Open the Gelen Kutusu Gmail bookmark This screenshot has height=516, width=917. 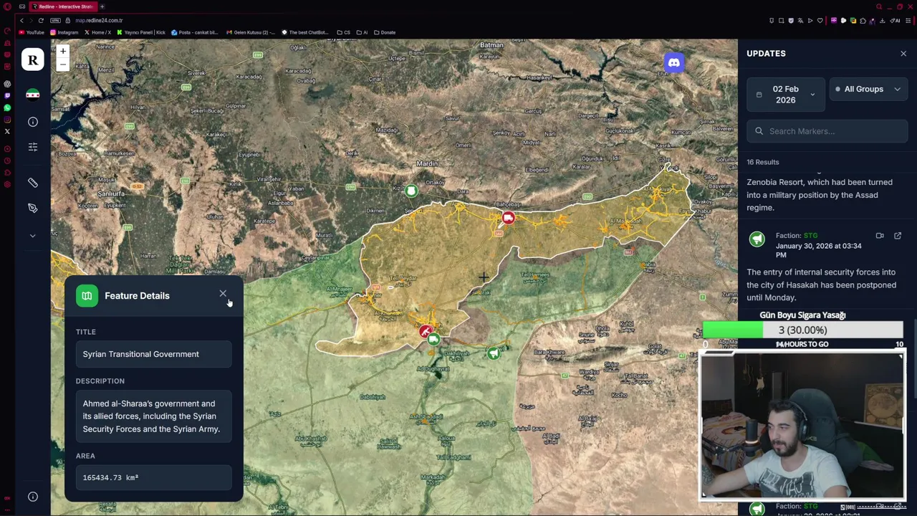click(x=250, y=32)
